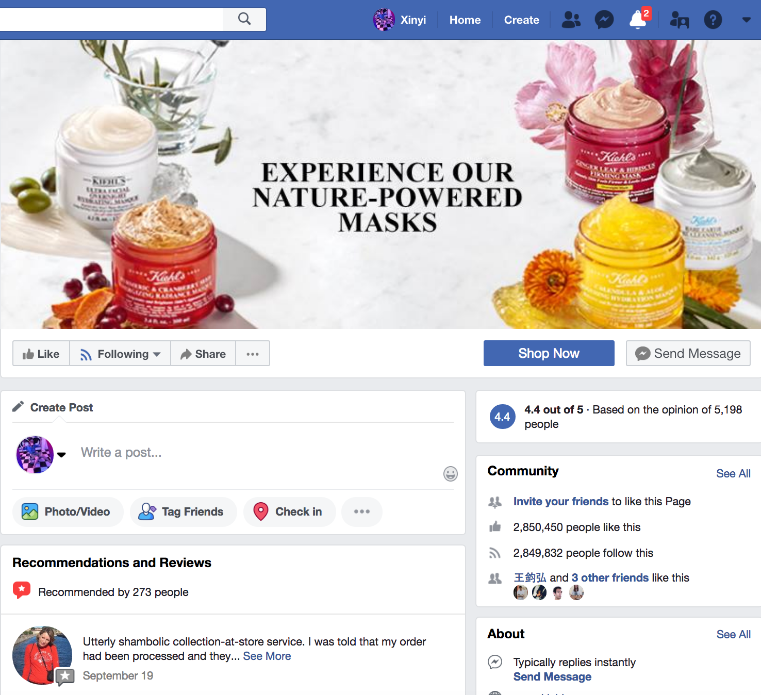Click the friends icon beside 王鈞弘 row
The height and width of the screenshot is (695, 761).
[x=495, y=578]
